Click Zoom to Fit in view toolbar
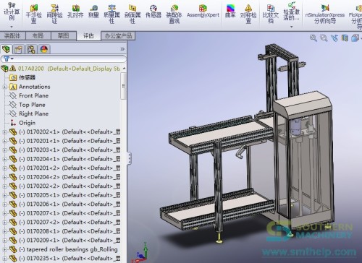 pos(313,38)
